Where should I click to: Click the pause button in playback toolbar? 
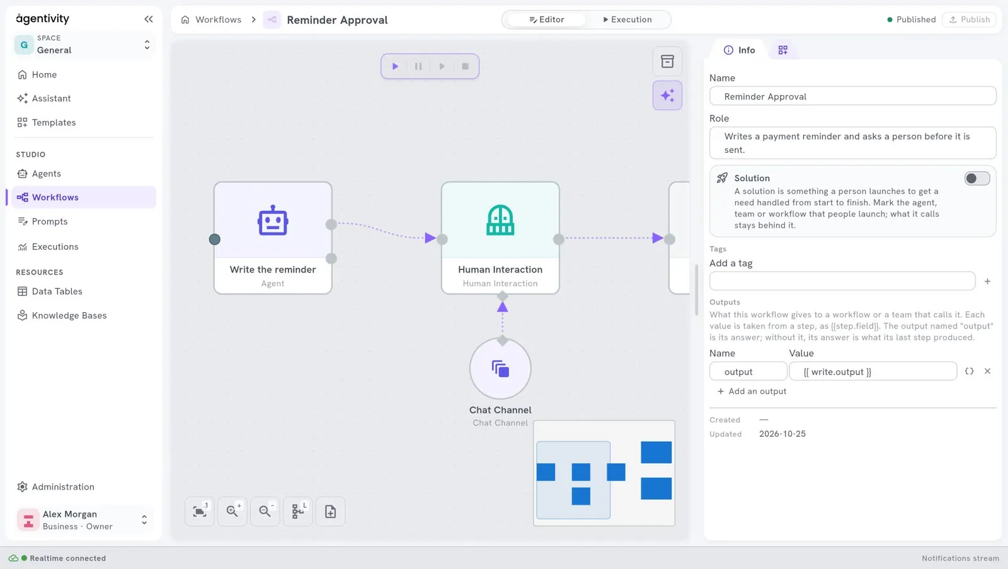pos(418,66)
